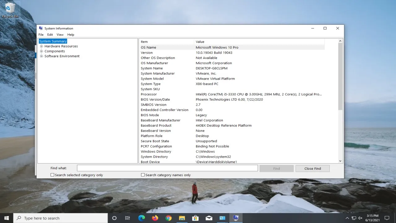Open the Action Center notifications icon
This screenshot has height=223, width=396.
[387, 218]
